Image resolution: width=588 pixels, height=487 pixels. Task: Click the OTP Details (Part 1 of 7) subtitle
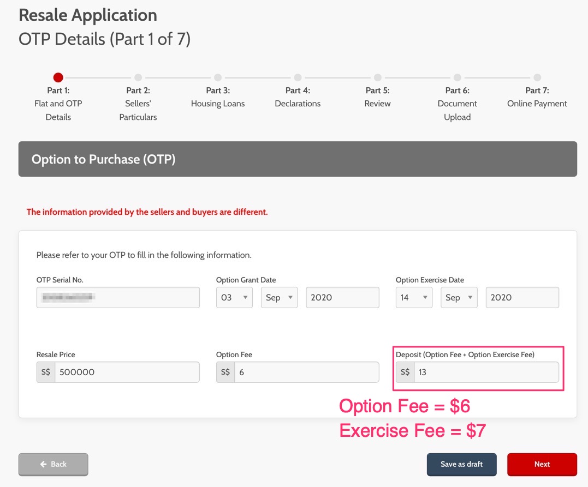tap(105, 39)
